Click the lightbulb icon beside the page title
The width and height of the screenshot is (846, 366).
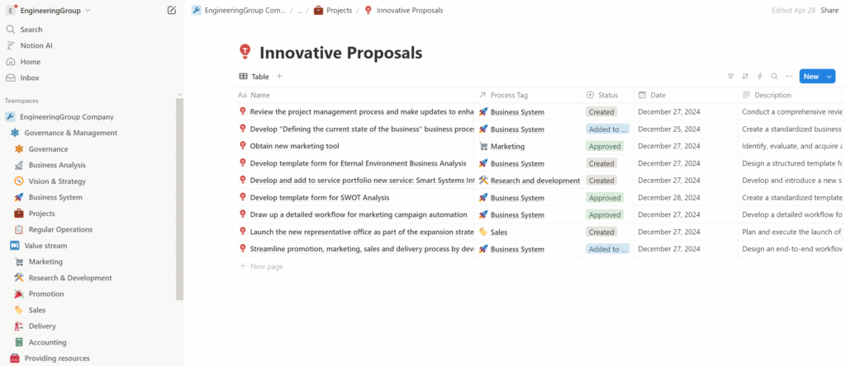coord(245,53)
